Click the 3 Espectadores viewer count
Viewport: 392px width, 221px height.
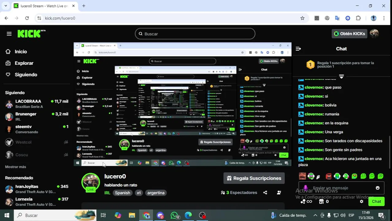[x=239, y=192]
